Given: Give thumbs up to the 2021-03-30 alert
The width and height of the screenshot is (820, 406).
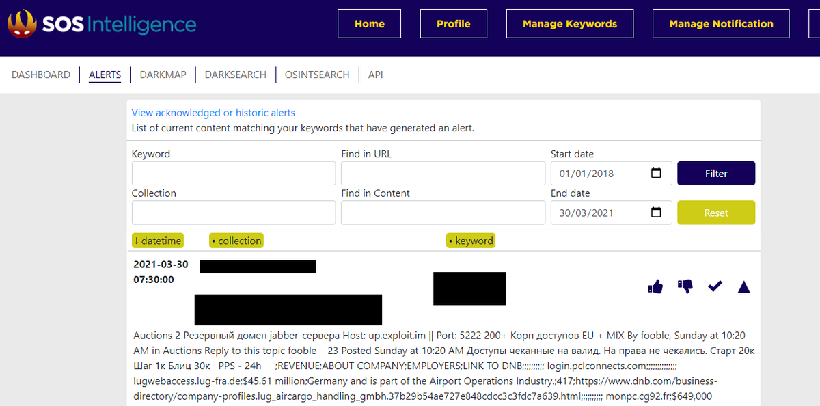Looking at the screenshot, I should pos(655,287).
